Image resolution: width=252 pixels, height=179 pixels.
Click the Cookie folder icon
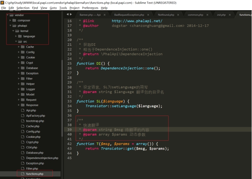pyautogui.click(x=23, y=57)
